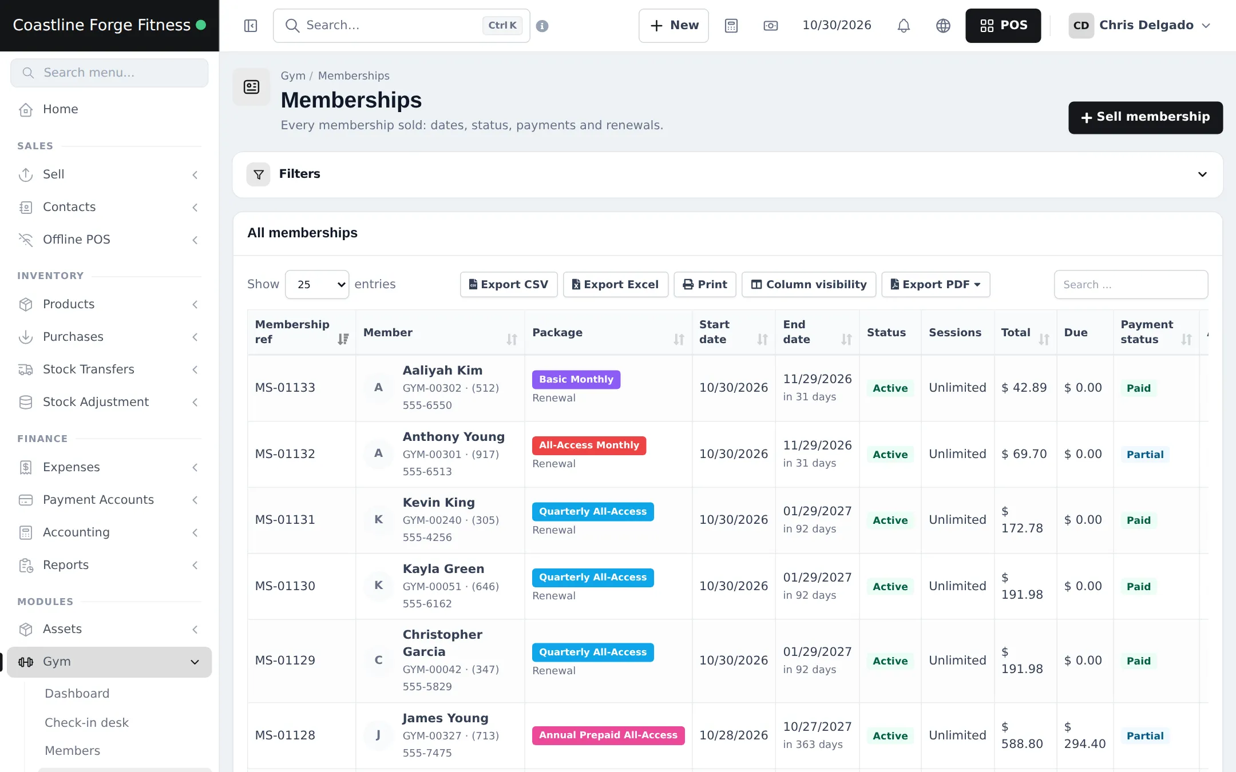Viewport: 1236px width, 772px height.
Task: Click the Print button
Action: pos(705,284)
